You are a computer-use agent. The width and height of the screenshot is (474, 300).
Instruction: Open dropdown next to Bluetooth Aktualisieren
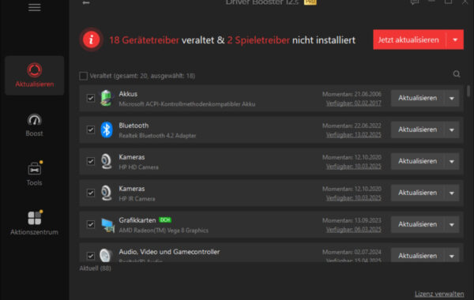click(x=452, y=130)
